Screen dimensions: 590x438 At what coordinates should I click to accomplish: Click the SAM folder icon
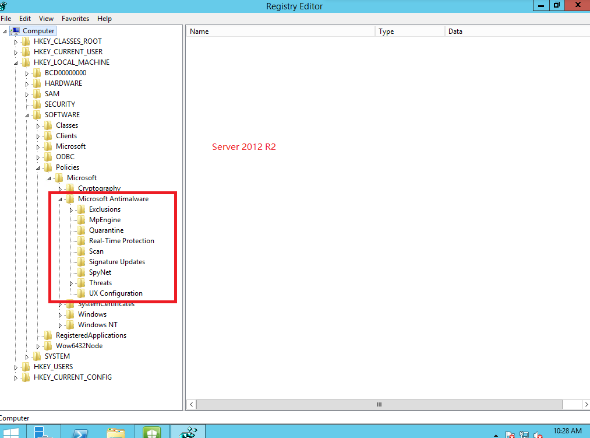pos(37,94)
